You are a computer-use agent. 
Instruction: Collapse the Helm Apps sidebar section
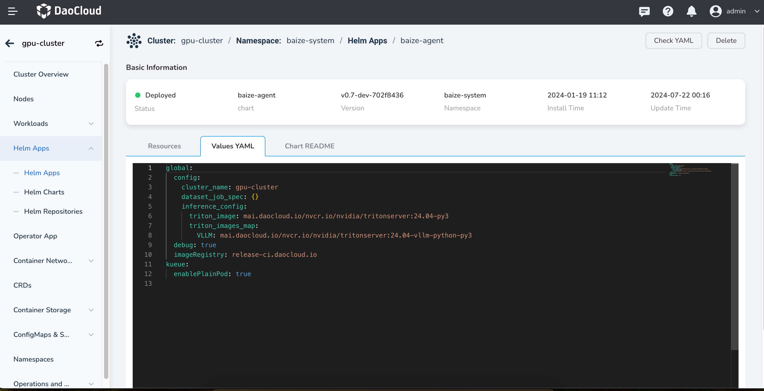click(x=91, y=148)
